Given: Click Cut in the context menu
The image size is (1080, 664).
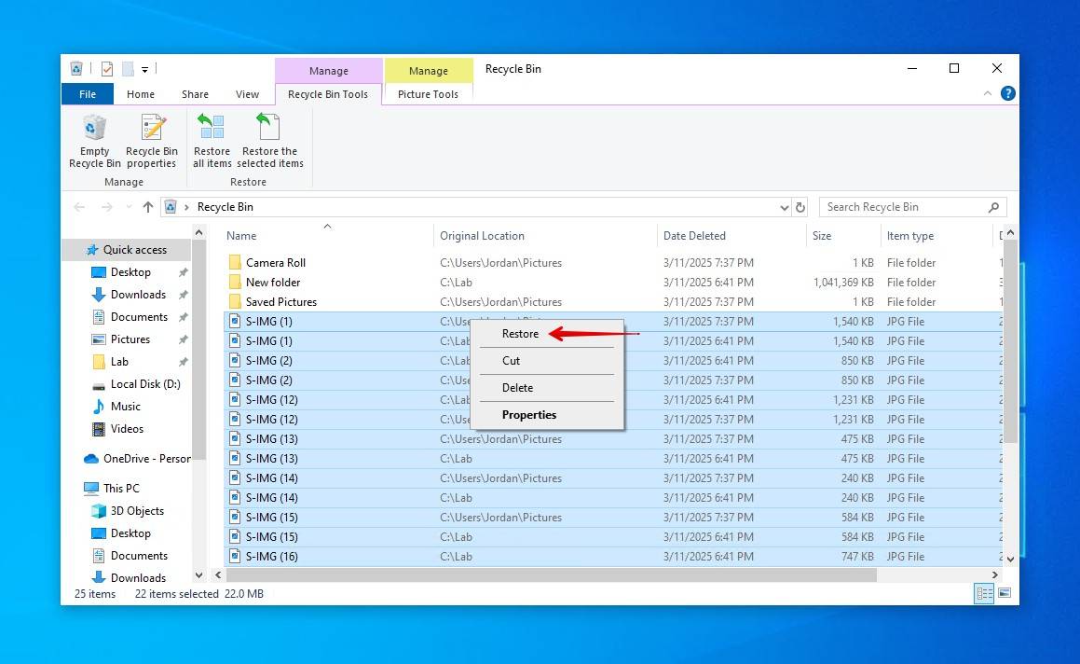Looking at the screenshot, I should (x=511, y=360).
